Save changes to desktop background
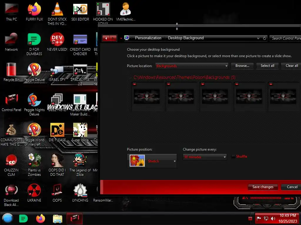 pos(262,187)
